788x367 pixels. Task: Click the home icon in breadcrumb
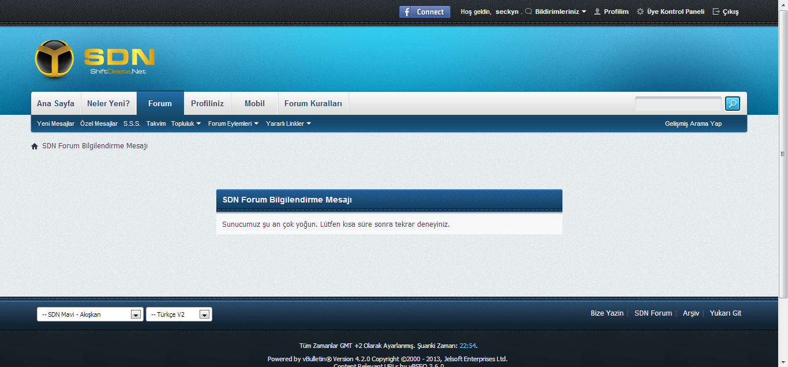coord(35,146)
